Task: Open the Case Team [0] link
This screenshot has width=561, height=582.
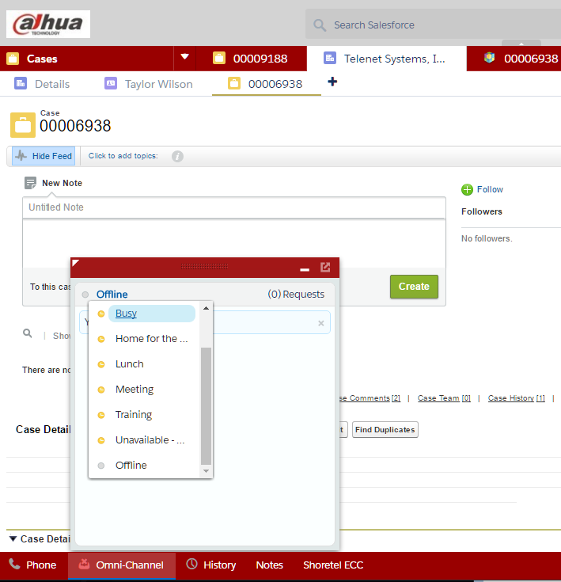Action: (444, 398)
